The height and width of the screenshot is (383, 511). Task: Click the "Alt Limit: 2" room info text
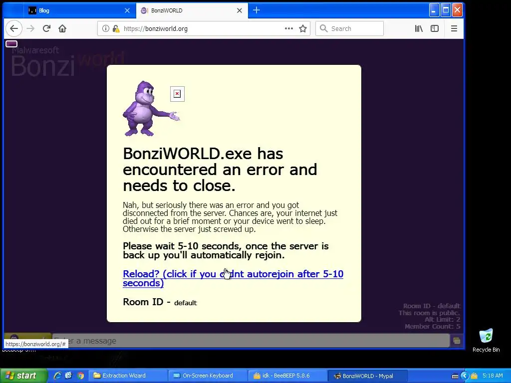(442, 320)
